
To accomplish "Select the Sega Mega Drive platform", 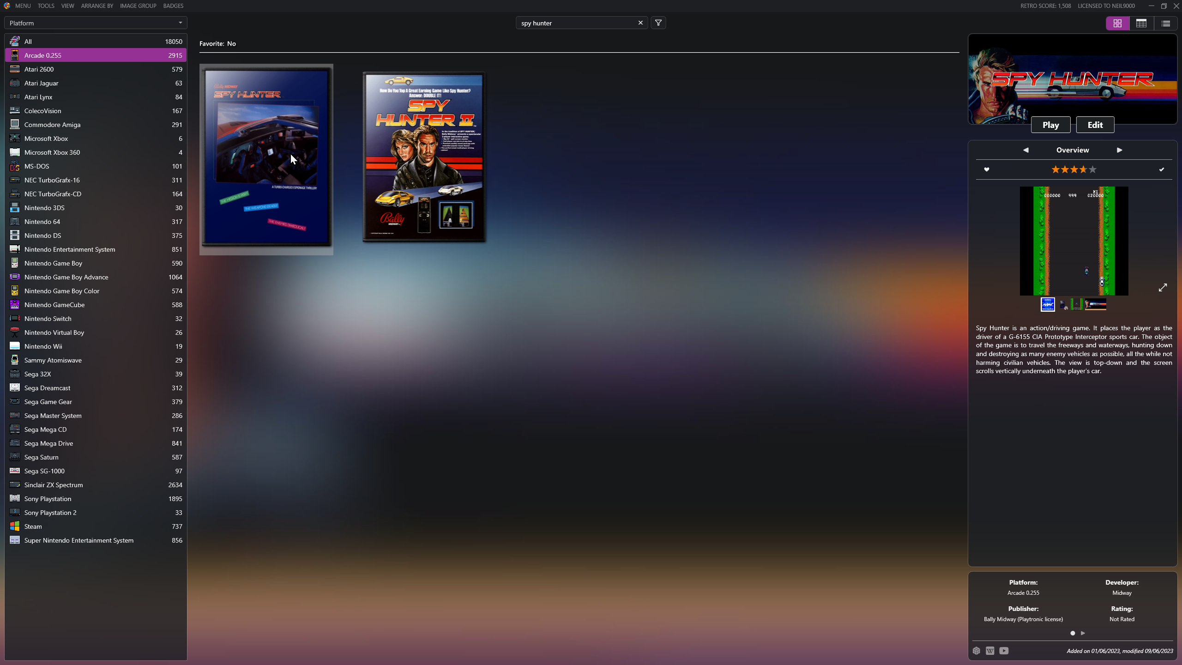I will coord(96,443).
